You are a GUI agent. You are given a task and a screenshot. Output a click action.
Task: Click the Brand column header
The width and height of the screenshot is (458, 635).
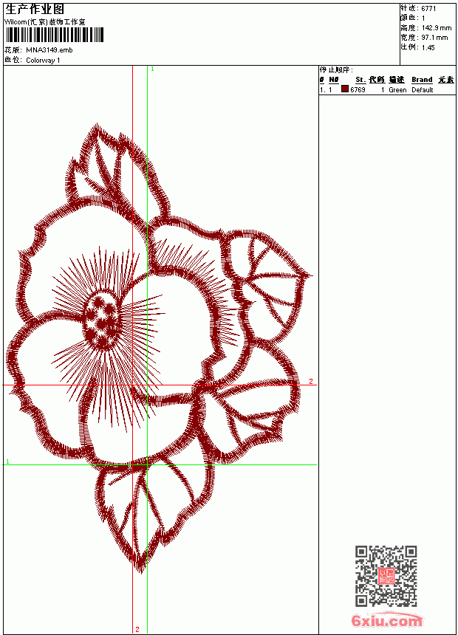click(x=422, y=80)
